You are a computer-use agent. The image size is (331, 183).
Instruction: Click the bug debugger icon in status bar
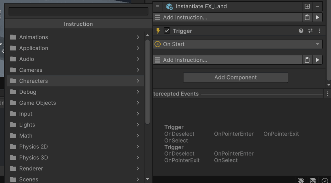point(301,180)
